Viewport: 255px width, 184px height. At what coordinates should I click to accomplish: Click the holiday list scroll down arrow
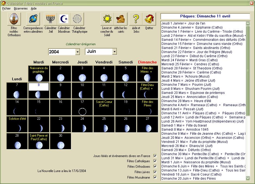[248, 178]
